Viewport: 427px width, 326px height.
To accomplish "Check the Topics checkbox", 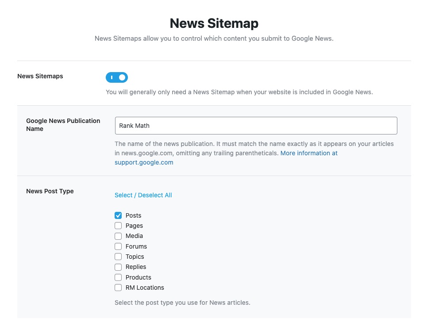I will click(118, 257).
